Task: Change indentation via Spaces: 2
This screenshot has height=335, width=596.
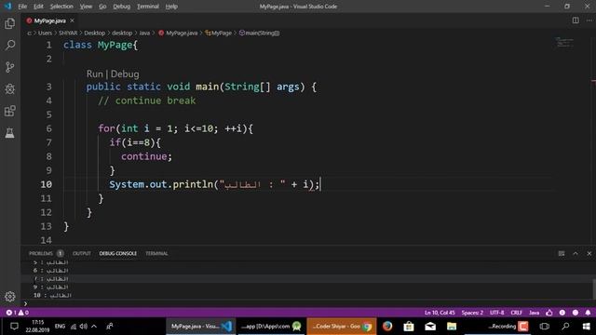Action: tap(472, 313)
